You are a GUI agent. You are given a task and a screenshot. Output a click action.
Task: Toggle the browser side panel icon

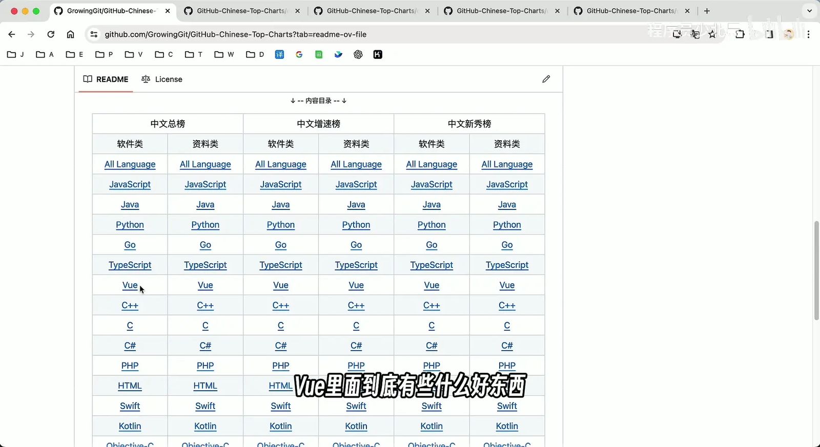[769, 34]
